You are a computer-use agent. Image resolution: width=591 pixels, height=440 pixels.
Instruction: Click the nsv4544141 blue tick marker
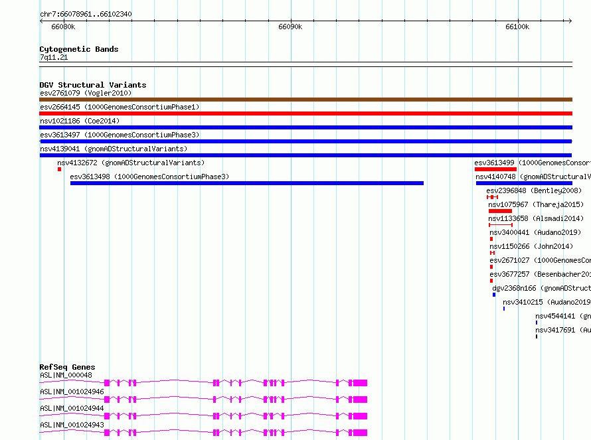click(537, 323)
